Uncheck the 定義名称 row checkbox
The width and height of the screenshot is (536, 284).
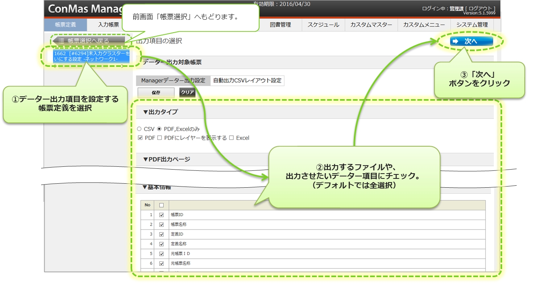tap(162, 244)
